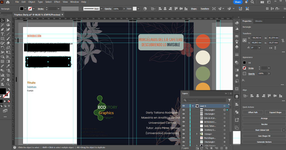This screenshot has width=286, height=150.
Task: Click the Generate Vectors button
Action: tap(264, 142)
